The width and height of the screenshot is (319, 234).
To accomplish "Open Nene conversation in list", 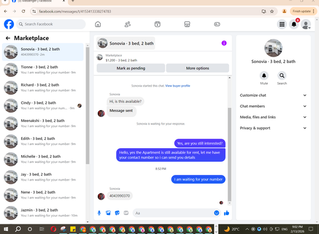I will pyautogui.click(x=43, y=195).
